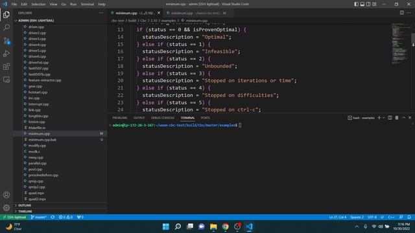Select the Terminal panel tab
This screenshot has height=233, width=415.
pyautogui.click(x=187, y=118)
